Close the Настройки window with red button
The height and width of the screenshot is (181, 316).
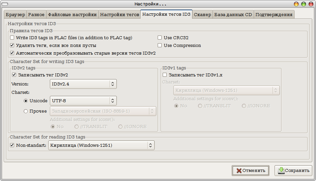(x=311, y=4)
